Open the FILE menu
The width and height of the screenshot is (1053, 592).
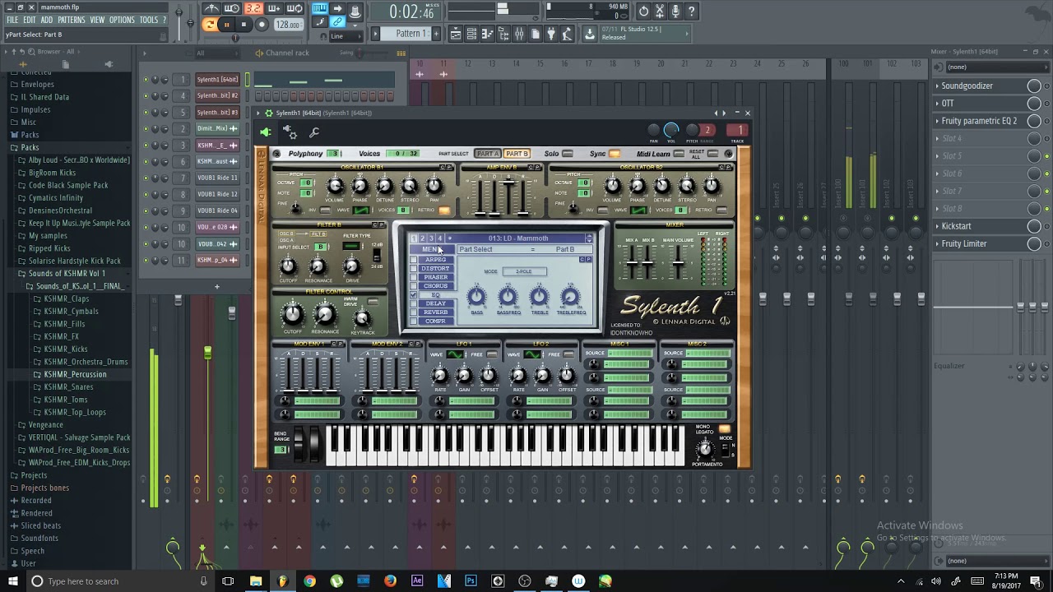click(x=12, y=20)
